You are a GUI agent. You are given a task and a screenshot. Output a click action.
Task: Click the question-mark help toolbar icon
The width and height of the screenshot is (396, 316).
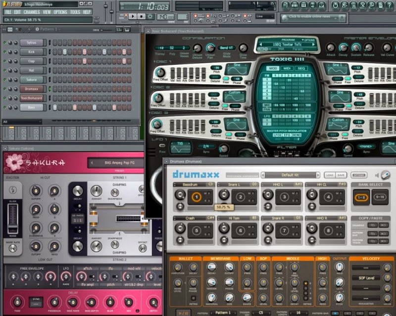(x=389, y=5)
